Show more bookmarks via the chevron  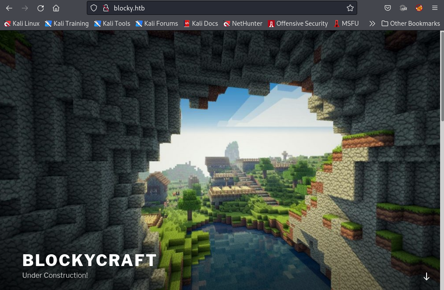pos(372,24)
